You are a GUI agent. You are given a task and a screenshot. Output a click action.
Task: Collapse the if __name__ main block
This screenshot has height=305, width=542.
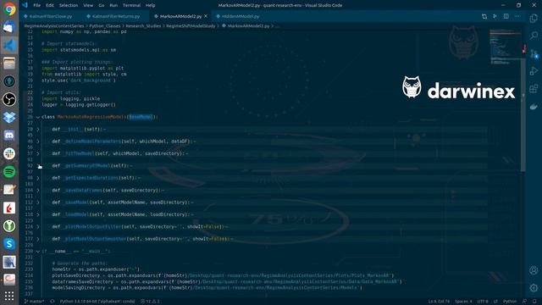38,252
